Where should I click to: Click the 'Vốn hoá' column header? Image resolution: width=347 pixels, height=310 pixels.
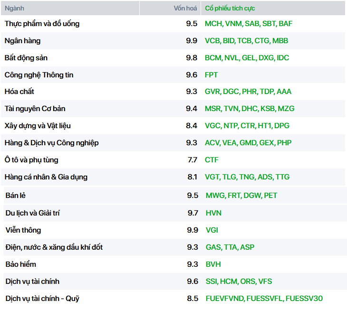click(x=170, y=8)
